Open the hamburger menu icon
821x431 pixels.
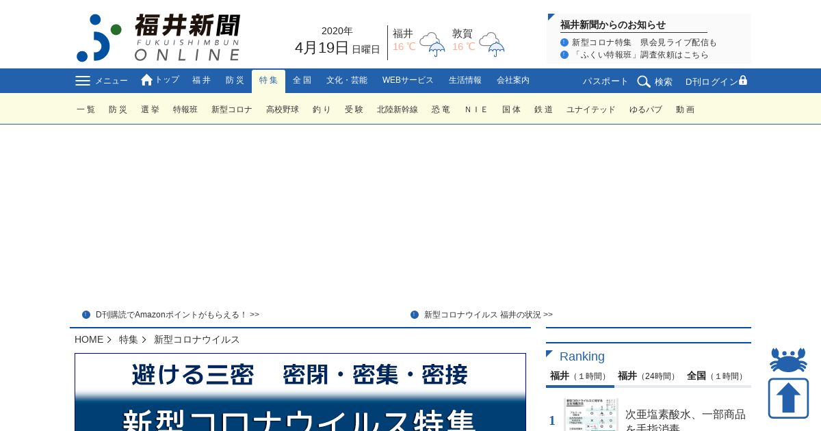click(83, 81)
